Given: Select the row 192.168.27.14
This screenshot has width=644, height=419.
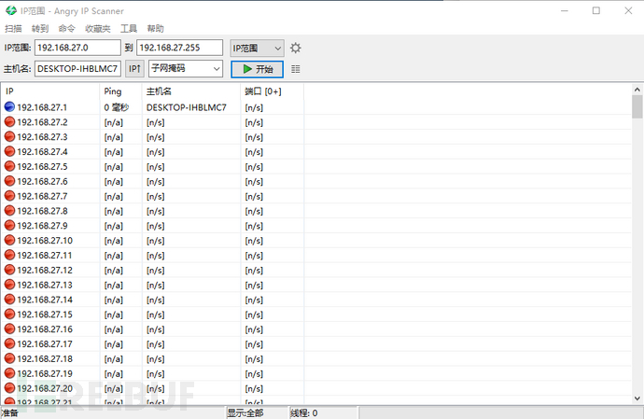Looking at the screenshot, I should point(316,300).
